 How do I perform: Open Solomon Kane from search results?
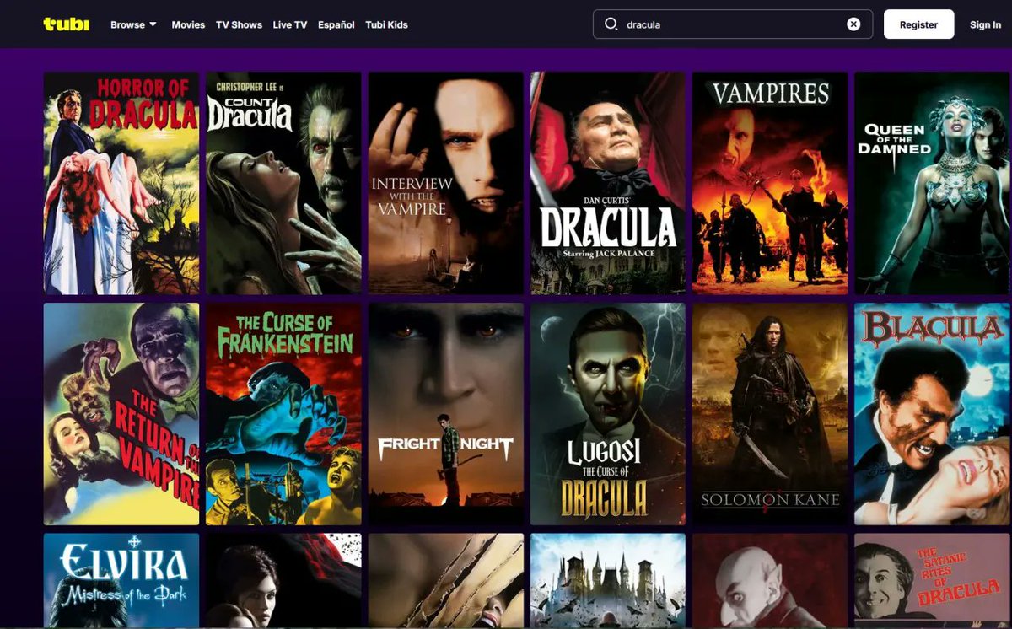point(769,414)
